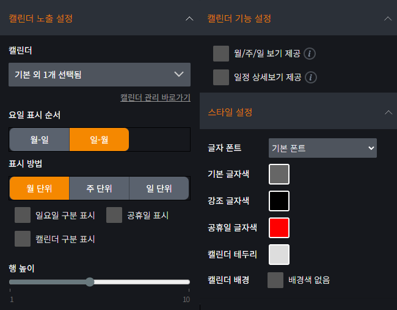Collapse the 스타일 설정 section

[387, 112]
